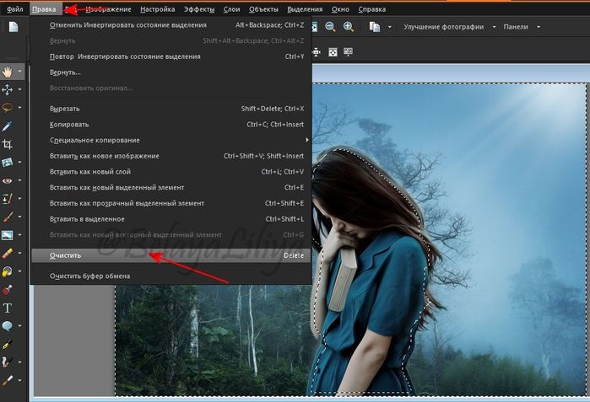Screen dimensions: 590x402
Task: Close the open Правка menu
Action: pos(44,9)
